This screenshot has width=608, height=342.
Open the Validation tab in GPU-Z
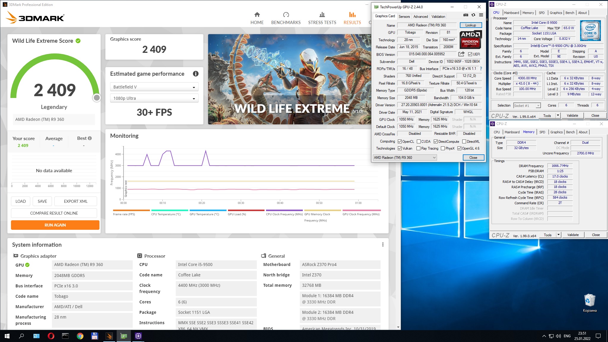[438, 17]
